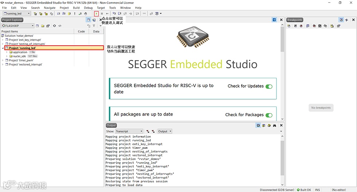Click the Code column header
The width and height of the screenshot is (357, 192).
[81, 31]
